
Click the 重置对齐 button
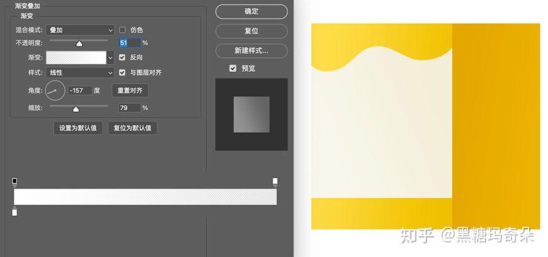coord(130,91)
